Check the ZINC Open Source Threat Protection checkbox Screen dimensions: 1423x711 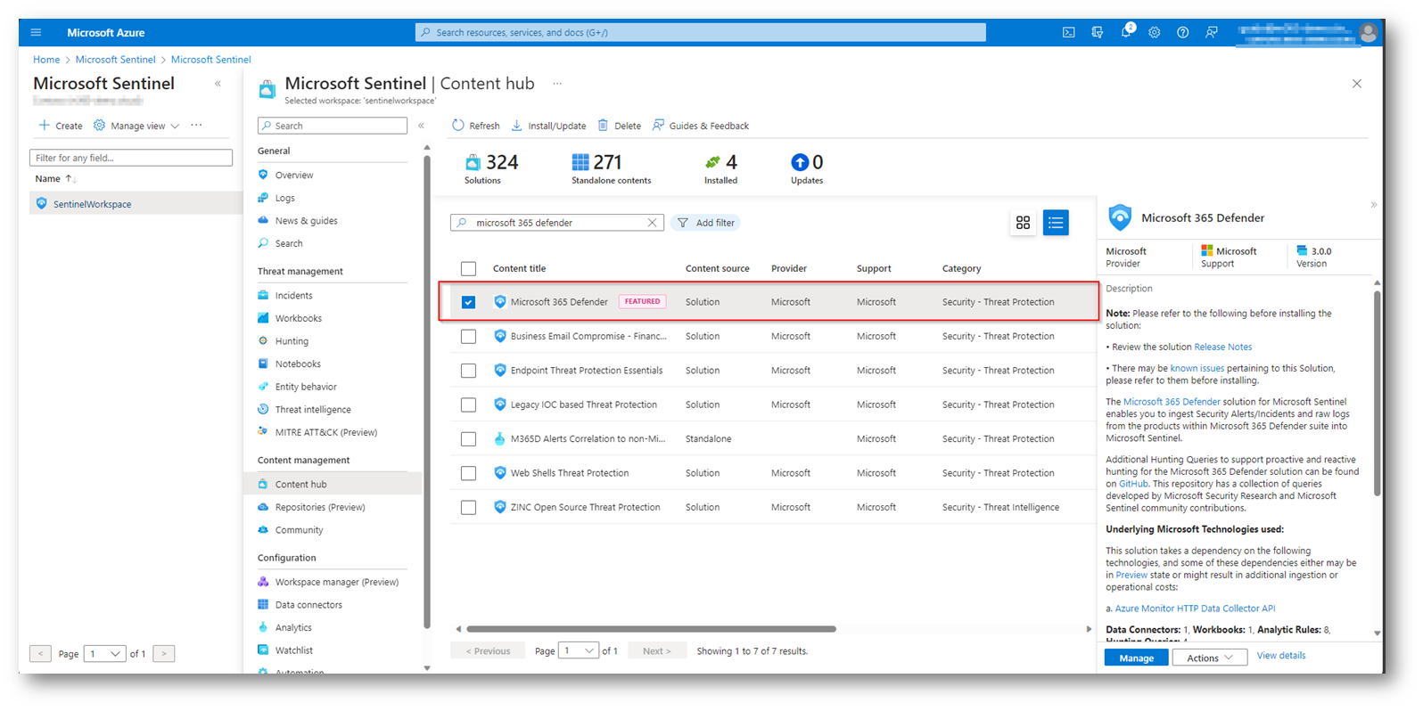click(468, 507)
